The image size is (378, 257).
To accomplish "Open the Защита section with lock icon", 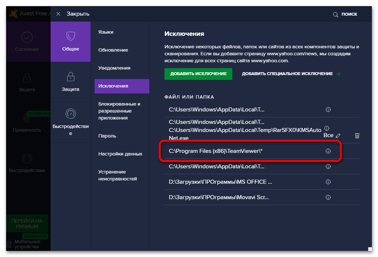I will (x=71, y=82).
